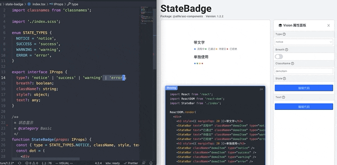This screenshot has height=165, width=337.
Task: Click the Package: @alife/asc-components text
Action: click(x=182, y=16)
